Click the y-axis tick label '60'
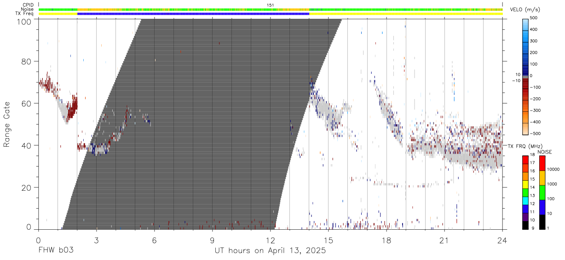Viewport: 565px width, 260px height. (27, 104)
